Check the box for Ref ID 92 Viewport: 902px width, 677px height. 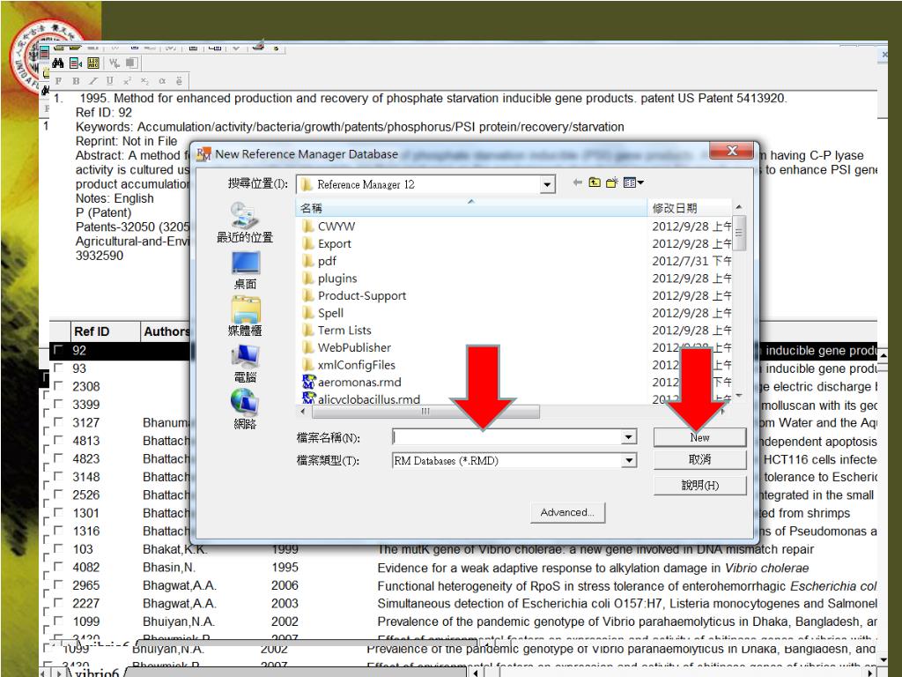[58, 349]
